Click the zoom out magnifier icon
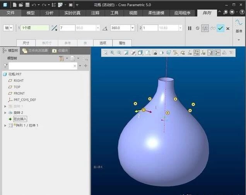 point(119,53)
